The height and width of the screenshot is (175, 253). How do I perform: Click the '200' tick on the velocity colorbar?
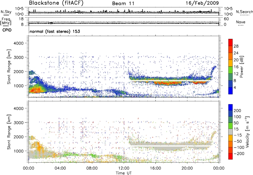pos(238,111)
